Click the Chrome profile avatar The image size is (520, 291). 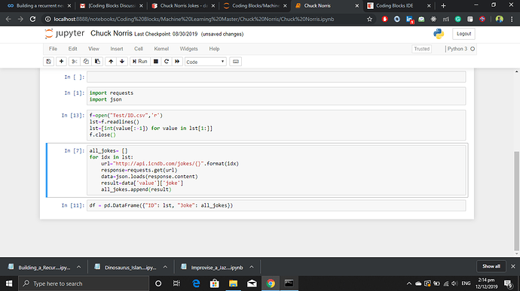499,20
